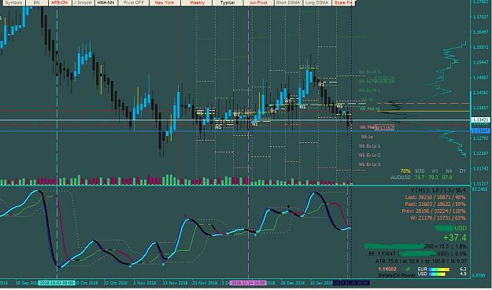Click the EUR strength color bar

(439, 270)
